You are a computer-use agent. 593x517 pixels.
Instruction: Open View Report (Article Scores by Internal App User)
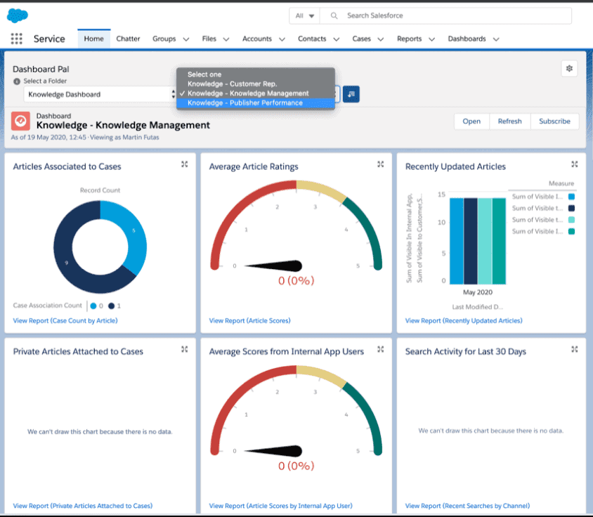(280, 506)
